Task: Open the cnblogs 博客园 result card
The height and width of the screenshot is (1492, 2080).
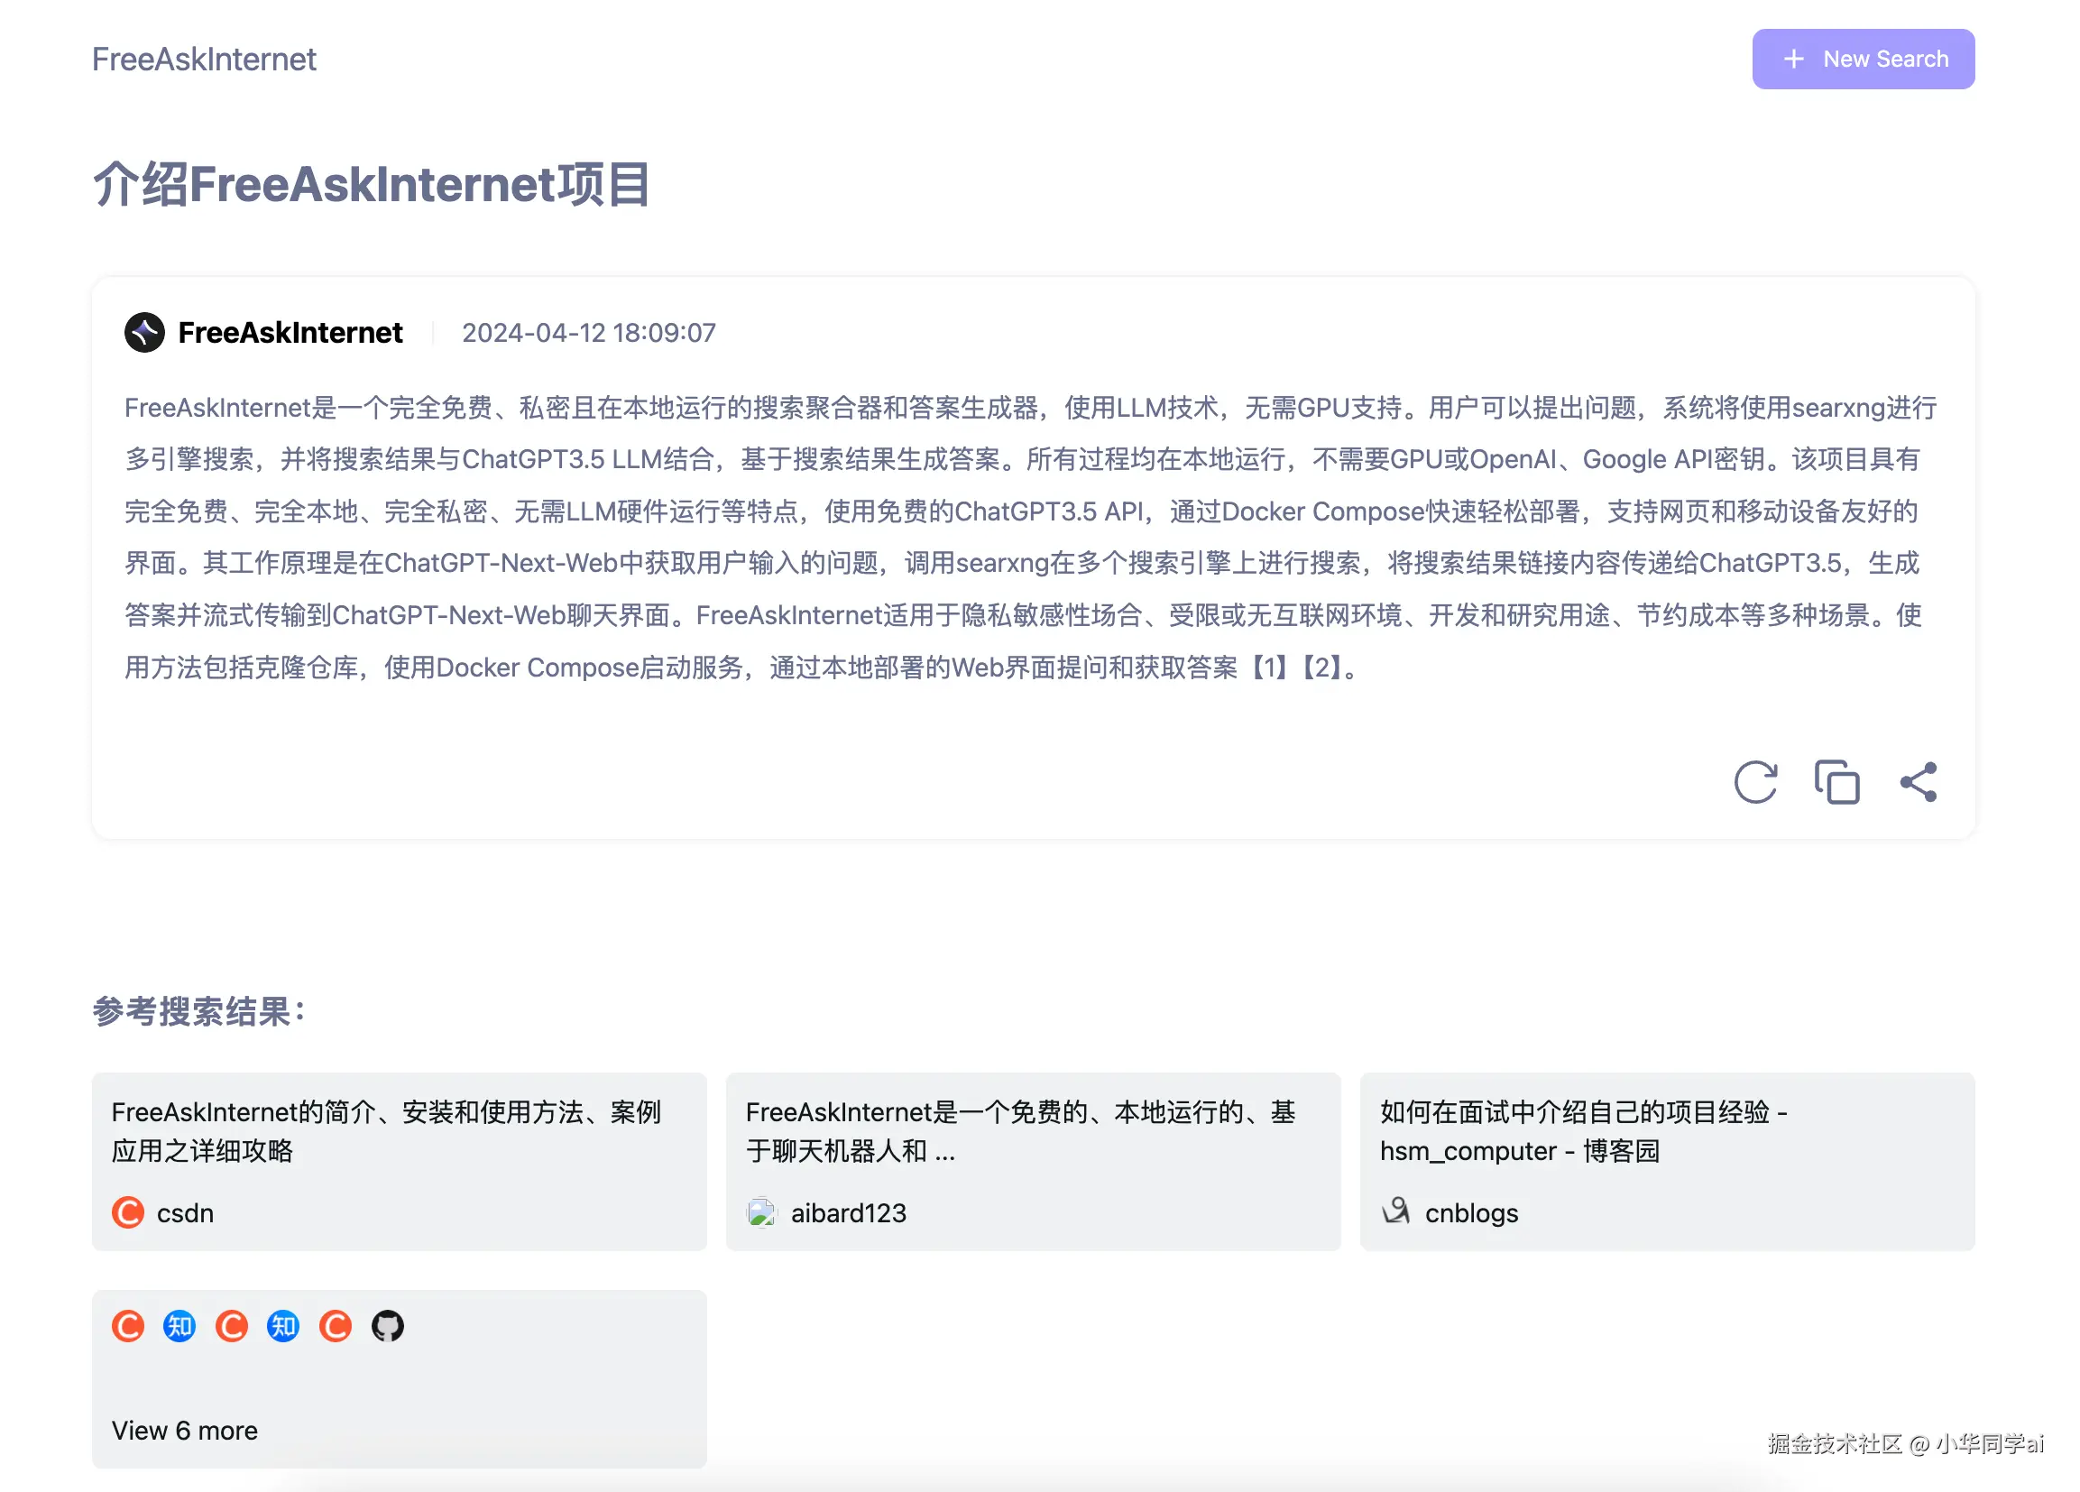Action: [x=1666, y=1160]
